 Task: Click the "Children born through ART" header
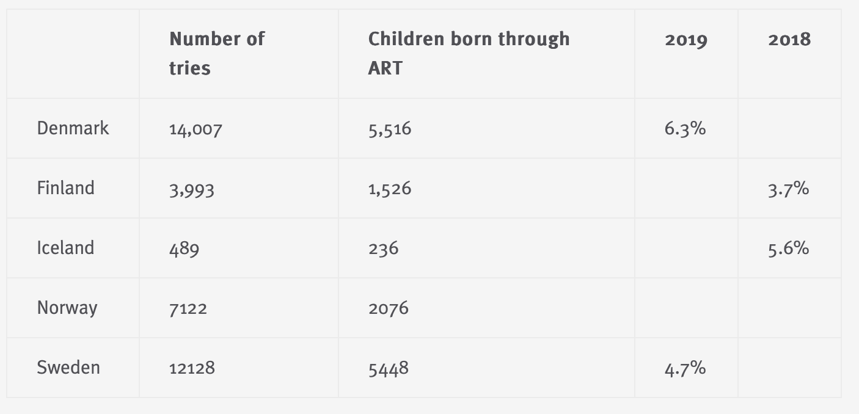[469, 54]
